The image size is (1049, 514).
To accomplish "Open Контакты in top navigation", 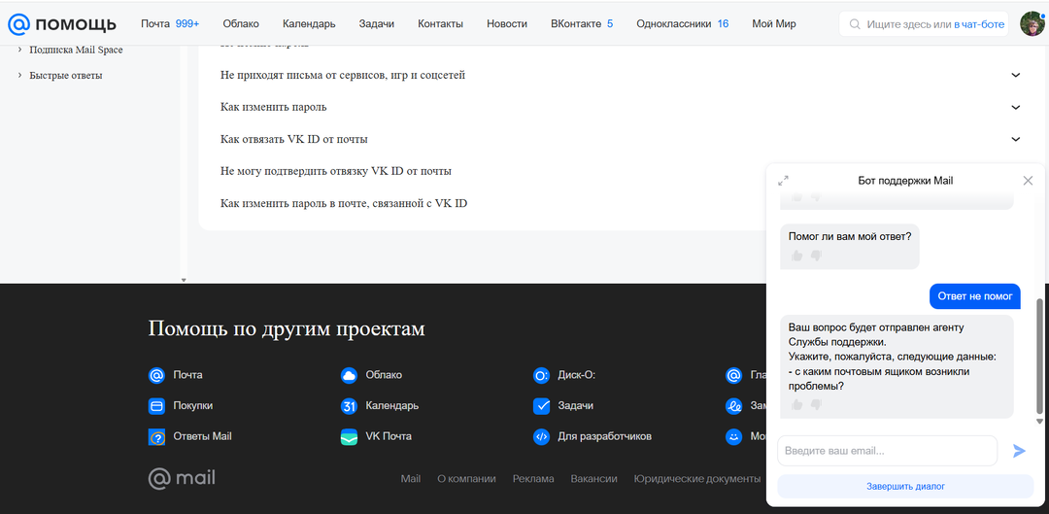I will tap(440, 24).
